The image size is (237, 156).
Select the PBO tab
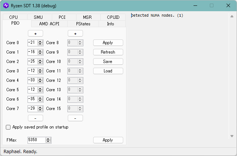17,23
